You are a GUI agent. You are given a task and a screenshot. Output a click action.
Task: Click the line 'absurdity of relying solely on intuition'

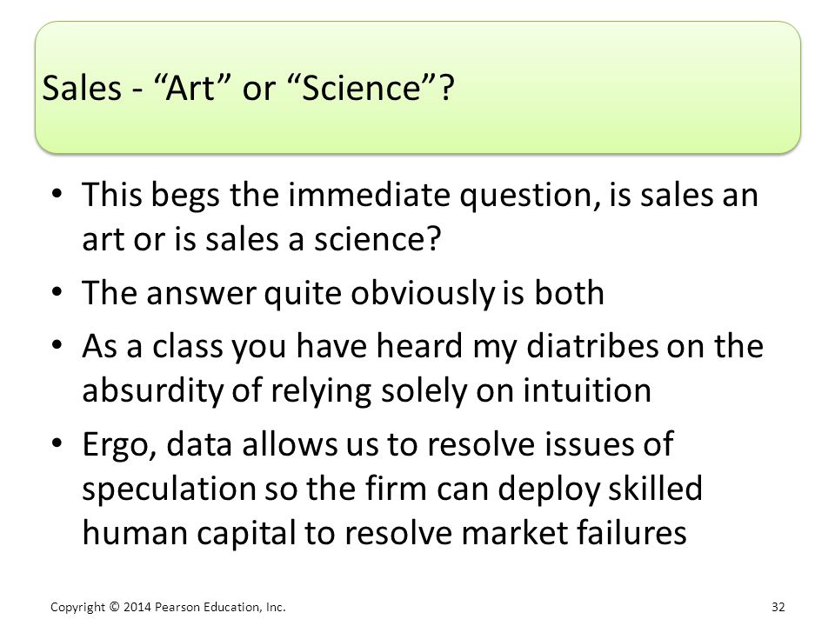pos(367,390)
